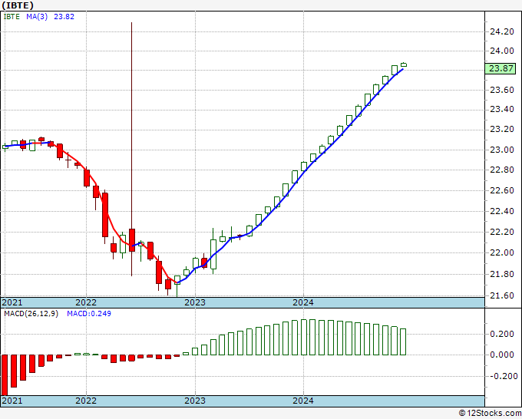The height and width of the screenshot is (419, 522).
Task: Click the 2024 label on price chart axis
Action: tap(303, 302)
